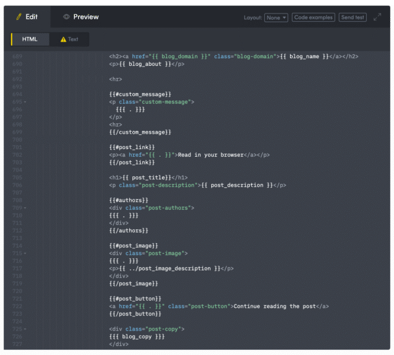The width and height of the screenshot is (394, 355).
Task: Fold the post-copy div at line 725
Action: coord(25,329)
